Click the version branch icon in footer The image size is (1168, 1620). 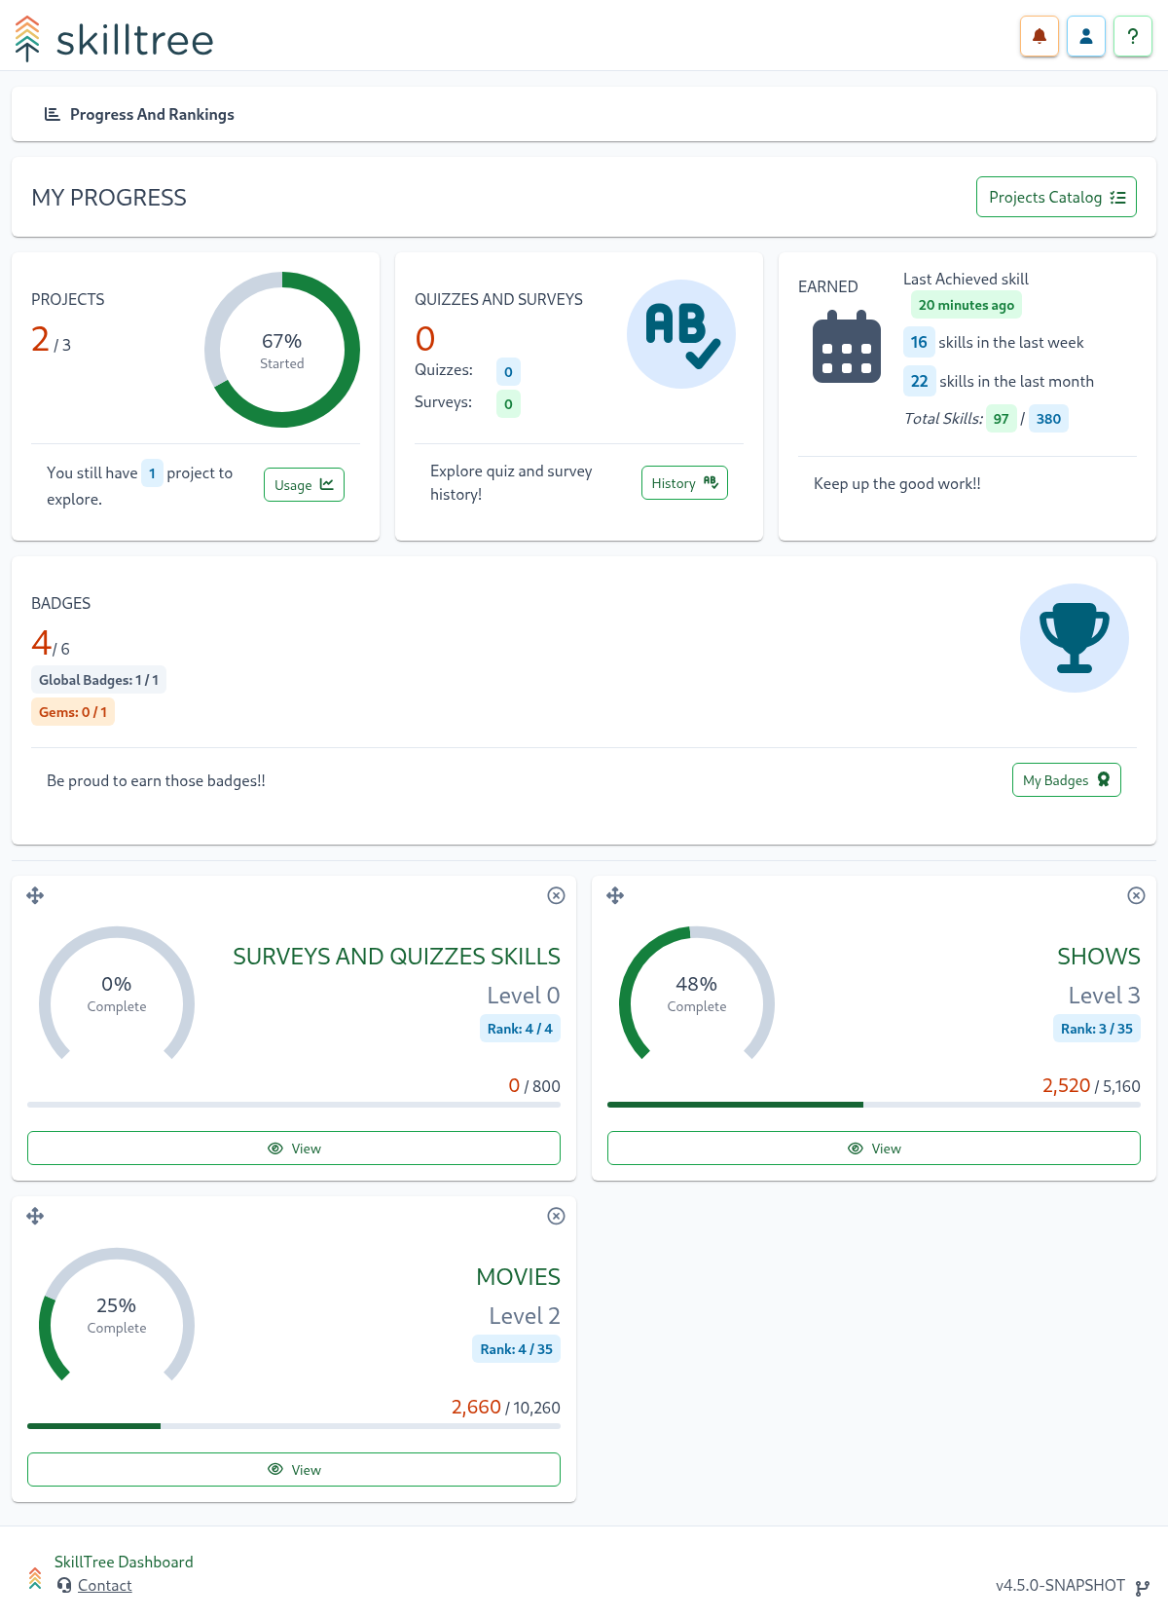tap(1143, 1588)
